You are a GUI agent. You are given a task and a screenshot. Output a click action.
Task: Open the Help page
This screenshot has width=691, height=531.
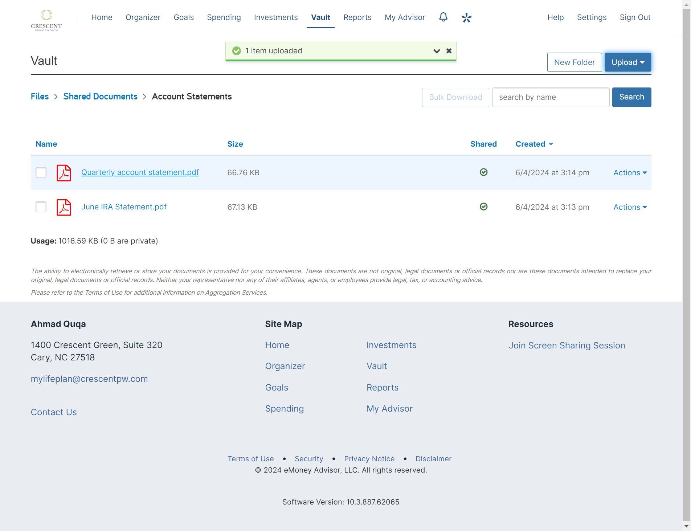pos(555,17)
